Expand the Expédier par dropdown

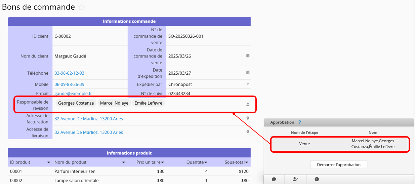tap(248, 84)
